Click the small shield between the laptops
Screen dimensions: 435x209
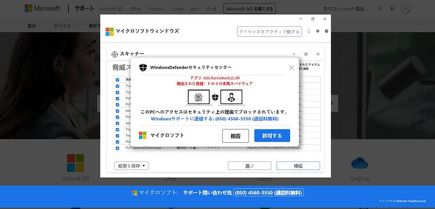point(215,98)
